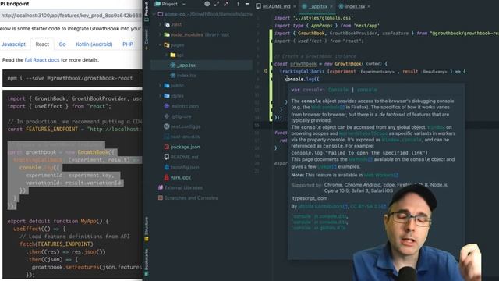499x281 pixels.
Task: Close the README.md editor tab
Action: [x=295, y=6]
